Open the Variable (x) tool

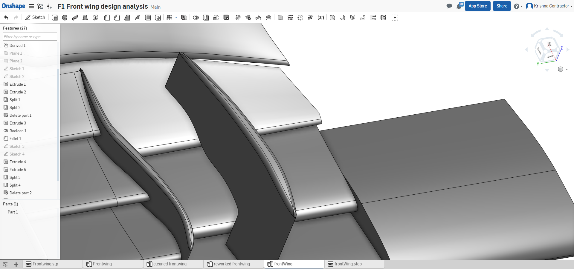321,18
